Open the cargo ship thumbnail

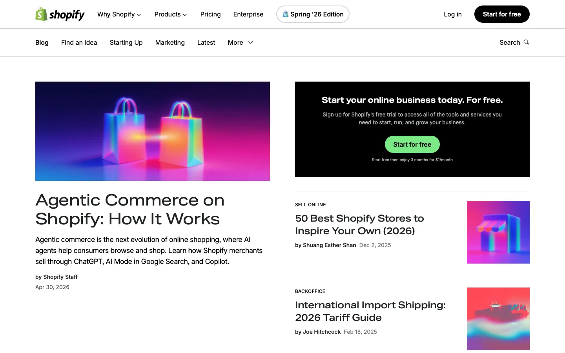pos(498,319)
